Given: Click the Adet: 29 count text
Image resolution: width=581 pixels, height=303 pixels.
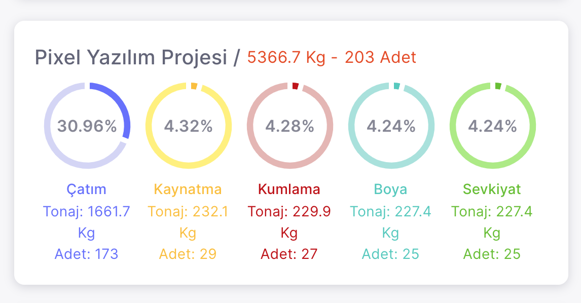Looking at the screenshot, I should (x=188, y=254).
